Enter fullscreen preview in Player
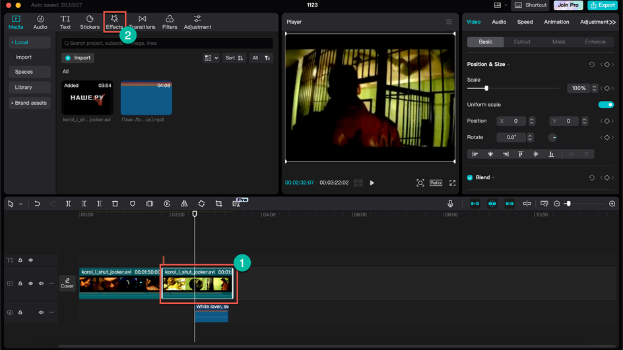This screenshot has width=623, height=350. click(452, 183)
